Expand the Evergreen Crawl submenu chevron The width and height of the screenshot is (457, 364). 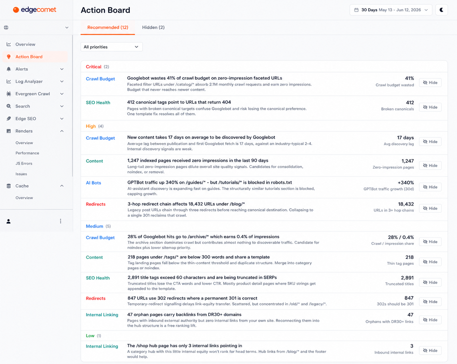click(62, 94)
